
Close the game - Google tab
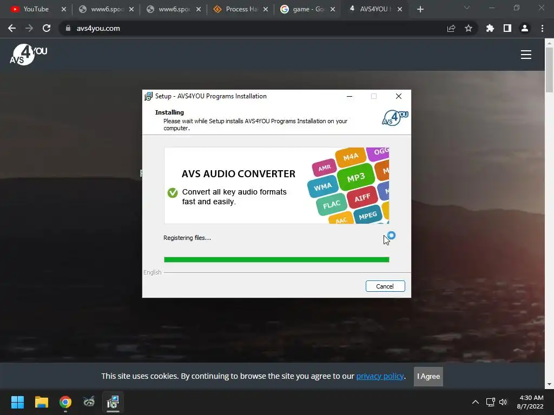point(333,9)
